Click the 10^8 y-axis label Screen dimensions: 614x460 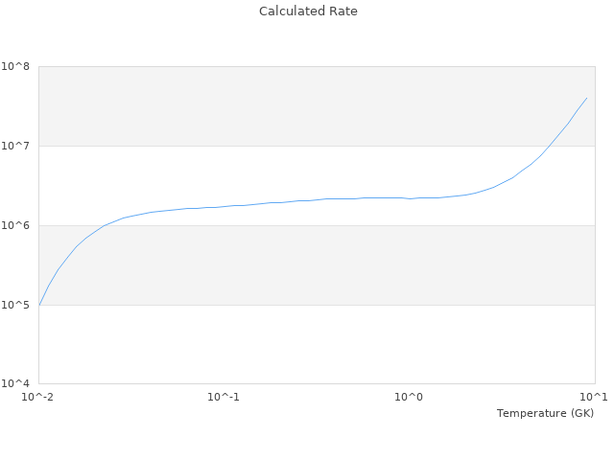click(15, 66)
